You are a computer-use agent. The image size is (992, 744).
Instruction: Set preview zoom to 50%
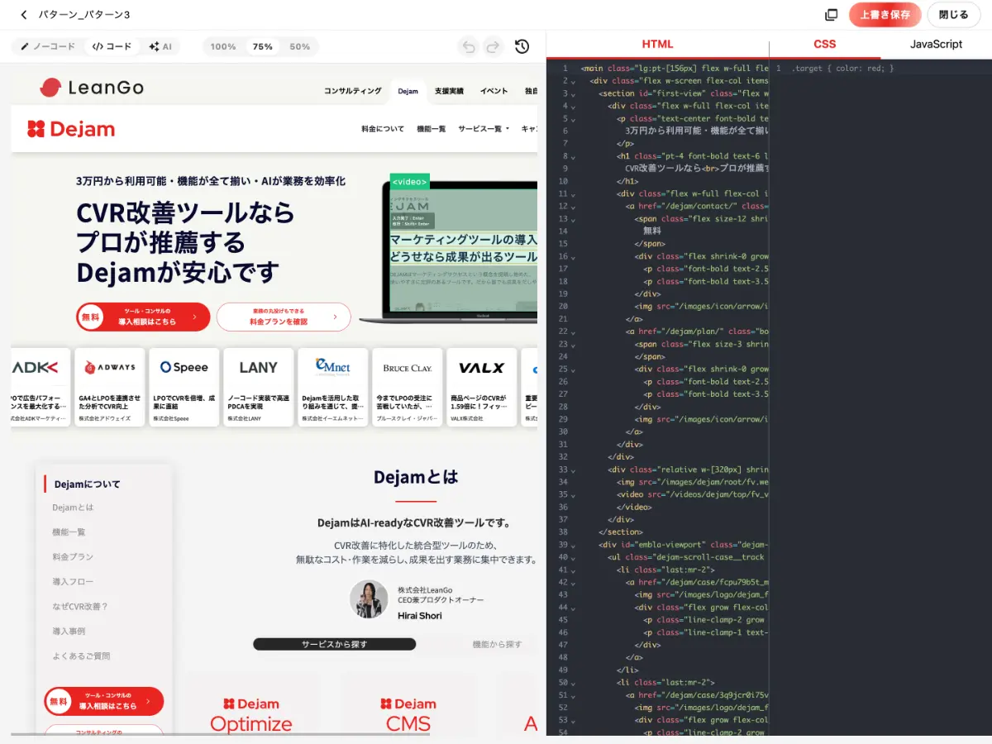[300, 47]
